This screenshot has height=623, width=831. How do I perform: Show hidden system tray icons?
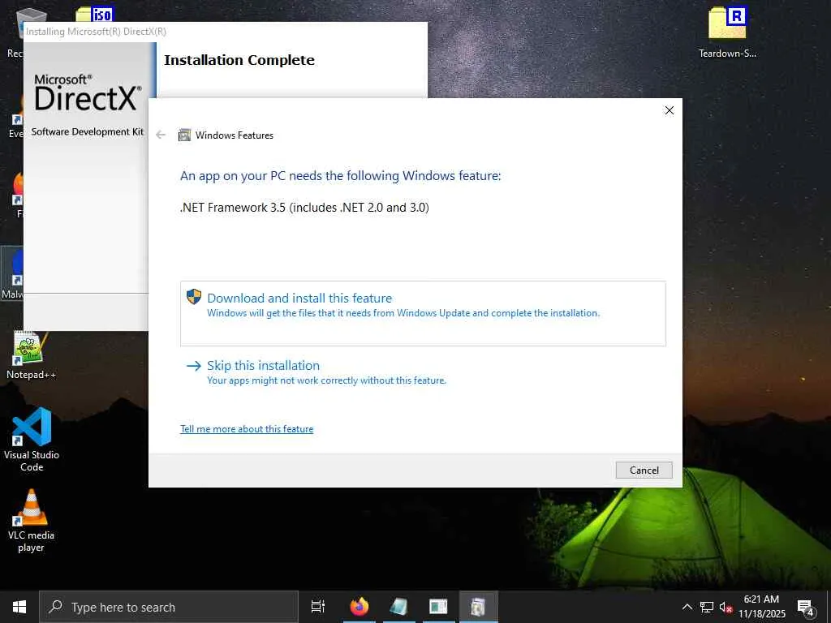pos(687,607)
